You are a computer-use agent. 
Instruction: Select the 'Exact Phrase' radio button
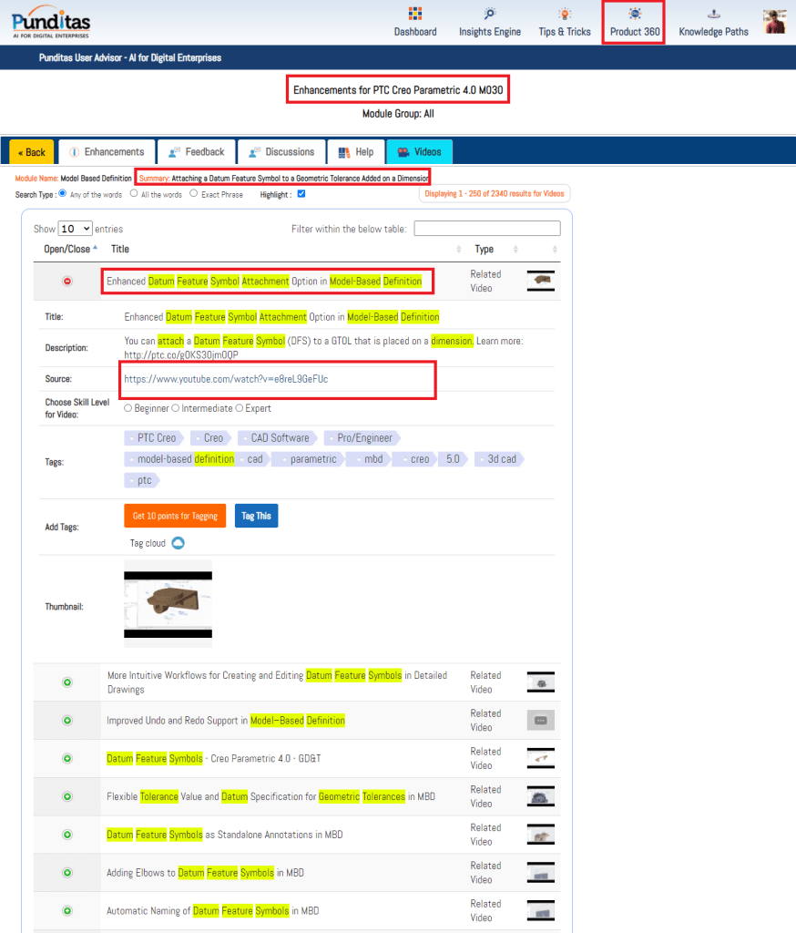194,193
